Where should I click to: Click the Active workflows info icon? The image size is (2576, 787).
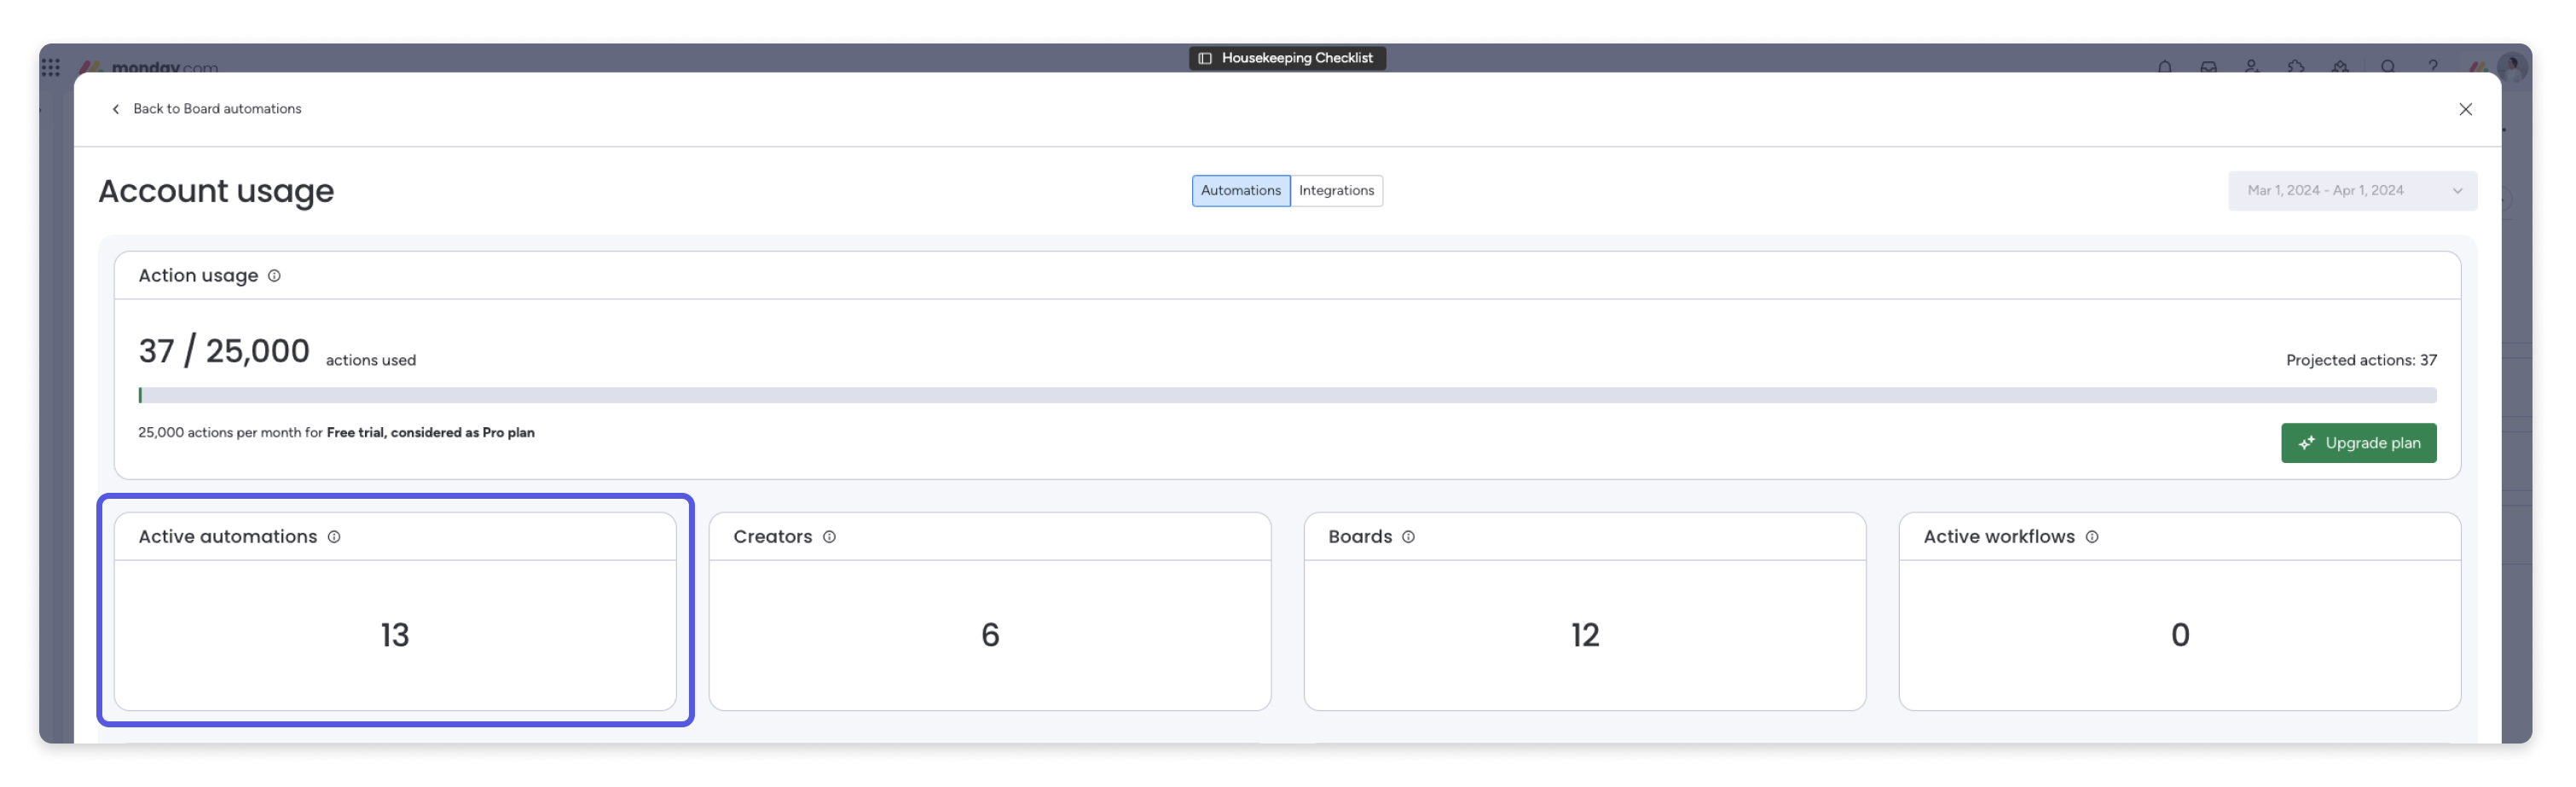click(2092, 537)
